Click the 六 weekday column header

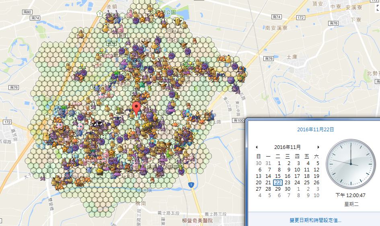(x=316, y=156)
